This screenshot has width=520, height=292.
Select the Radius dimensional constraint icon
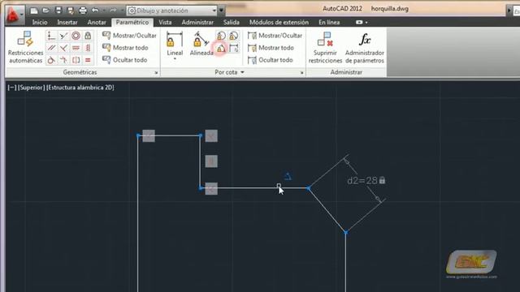(221, 36)
